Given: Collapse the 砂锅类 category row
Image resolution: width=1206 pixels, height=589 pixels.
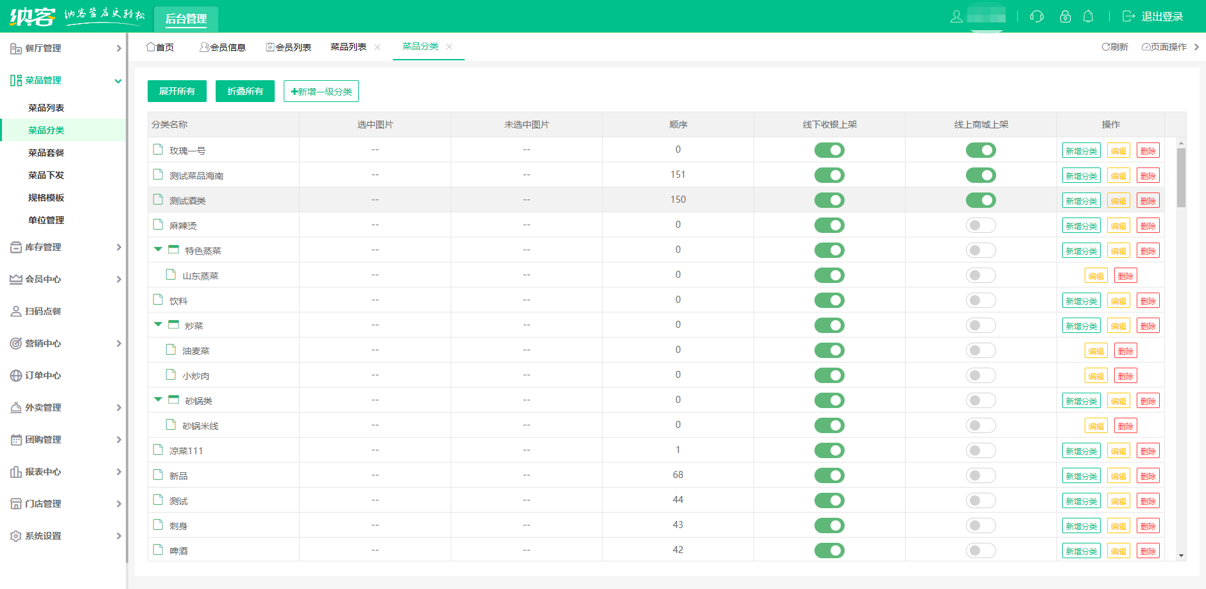Looking at the screenshot, I should pos(158,400).
